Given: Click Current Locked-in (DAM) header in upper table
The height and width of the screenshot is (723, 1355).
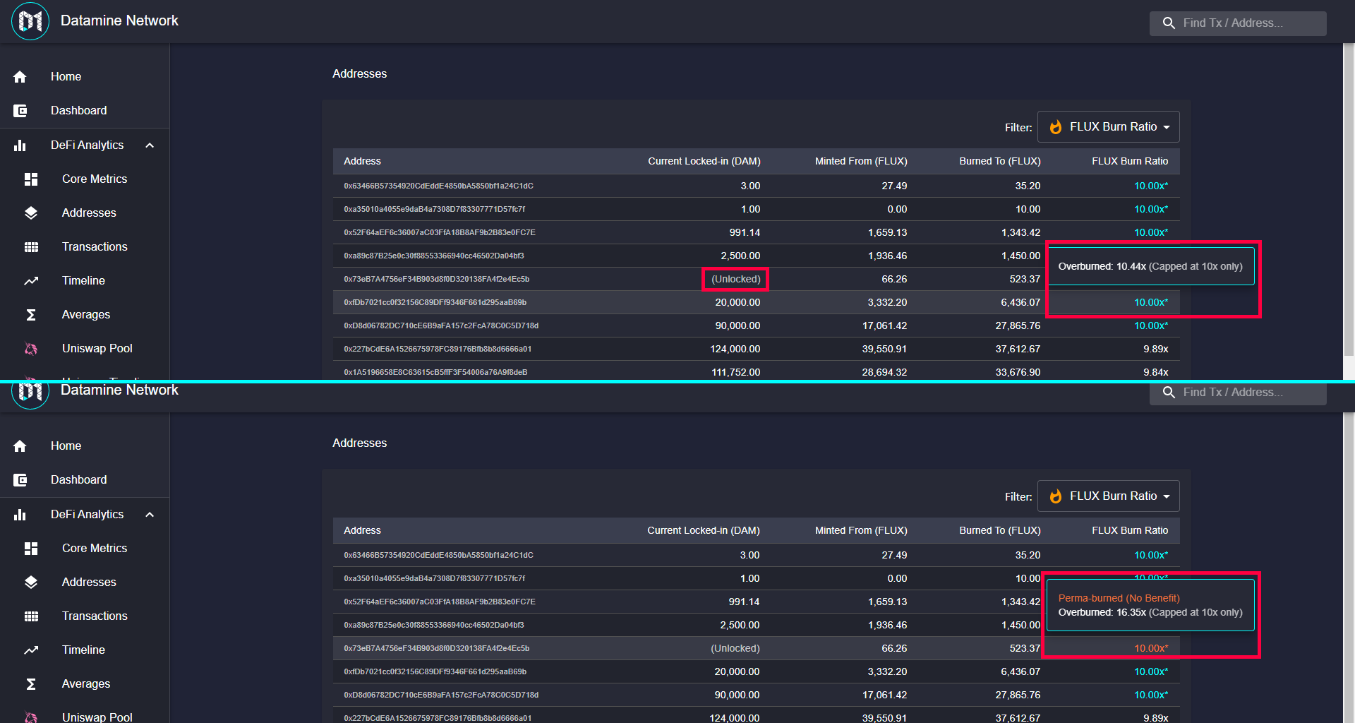Looking at the screenshot, I should point(704,162).
